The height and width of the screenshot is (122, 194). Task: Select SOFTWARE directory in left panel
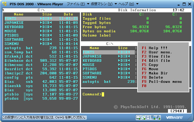[x=41, y=40]
